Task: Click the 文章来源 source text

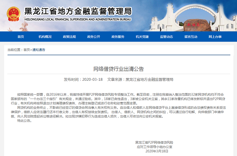Action: click(140, 79)
